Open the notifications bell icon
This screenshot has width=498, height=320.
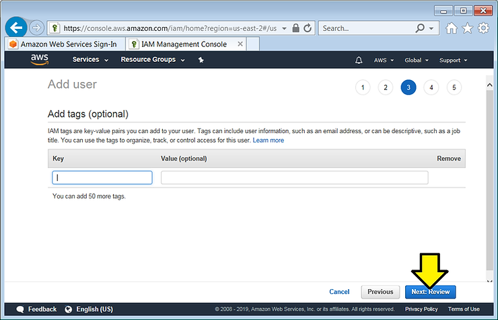tap(358, 60)
